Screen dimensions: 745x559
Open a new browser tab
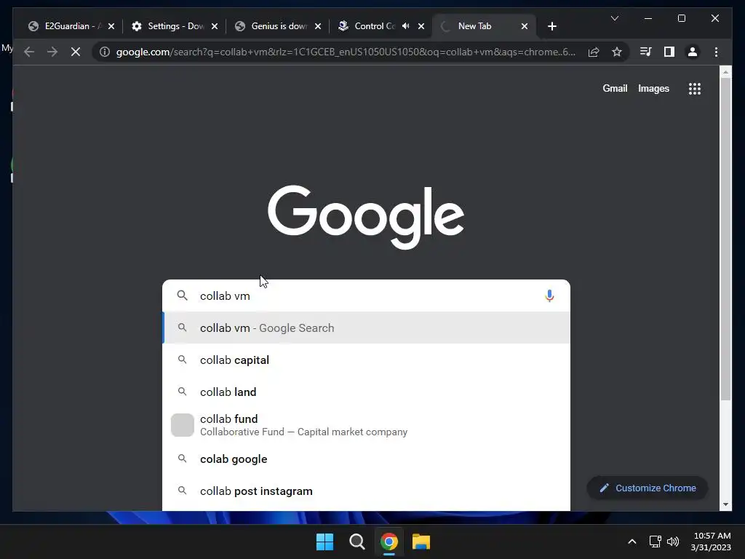[x=551, y=26]
